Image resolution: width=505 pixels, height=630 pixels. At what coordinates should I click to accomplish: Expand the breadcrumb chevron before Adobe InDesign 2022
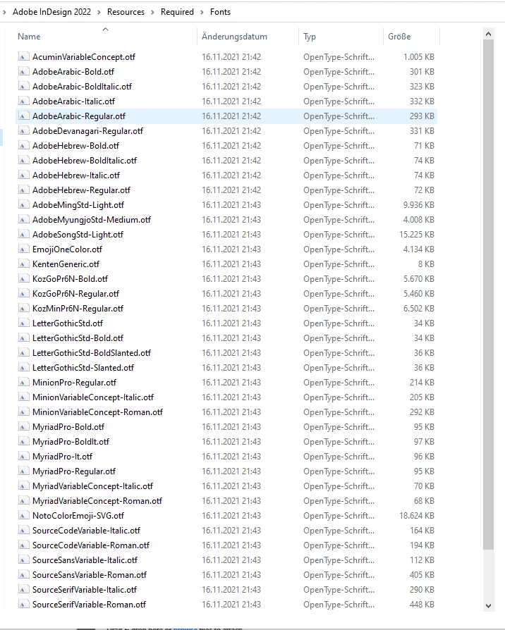pos(4,13)
